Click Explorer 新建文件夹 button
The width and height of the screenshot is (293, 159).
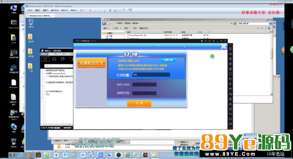click(144, 28)
